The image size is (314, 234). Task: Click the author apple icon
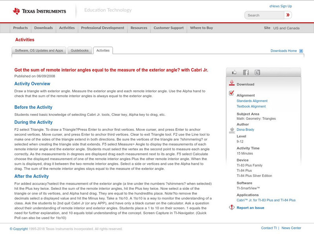click(x=232, y=130)
